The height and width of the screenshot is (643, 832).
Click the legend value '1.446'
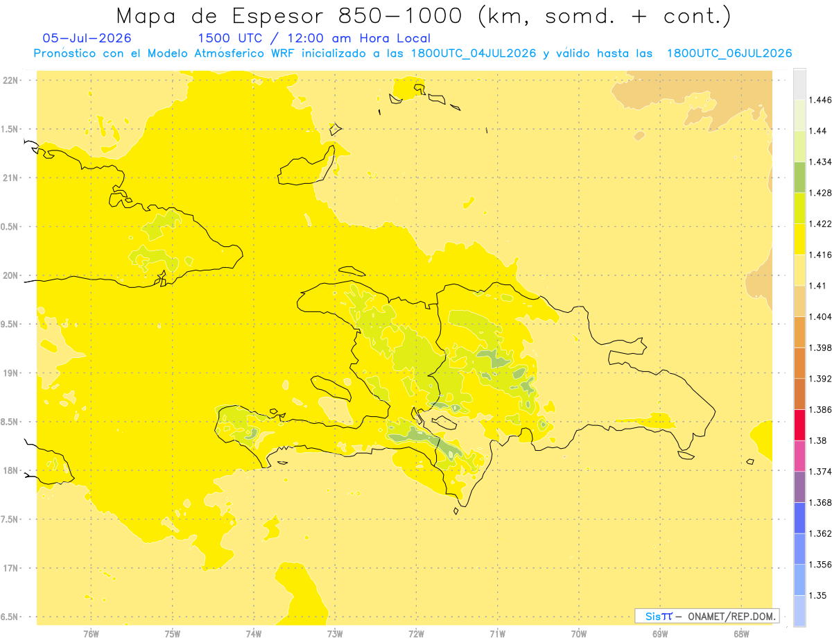pos(820,101)
